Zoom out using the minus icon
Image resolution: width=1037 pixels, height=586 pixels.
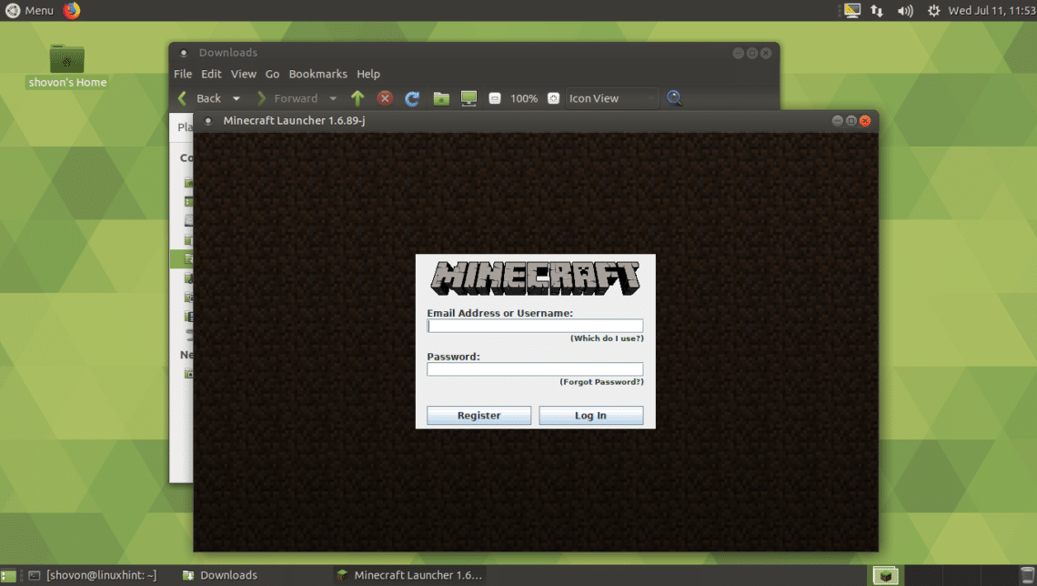coord(495,98)
